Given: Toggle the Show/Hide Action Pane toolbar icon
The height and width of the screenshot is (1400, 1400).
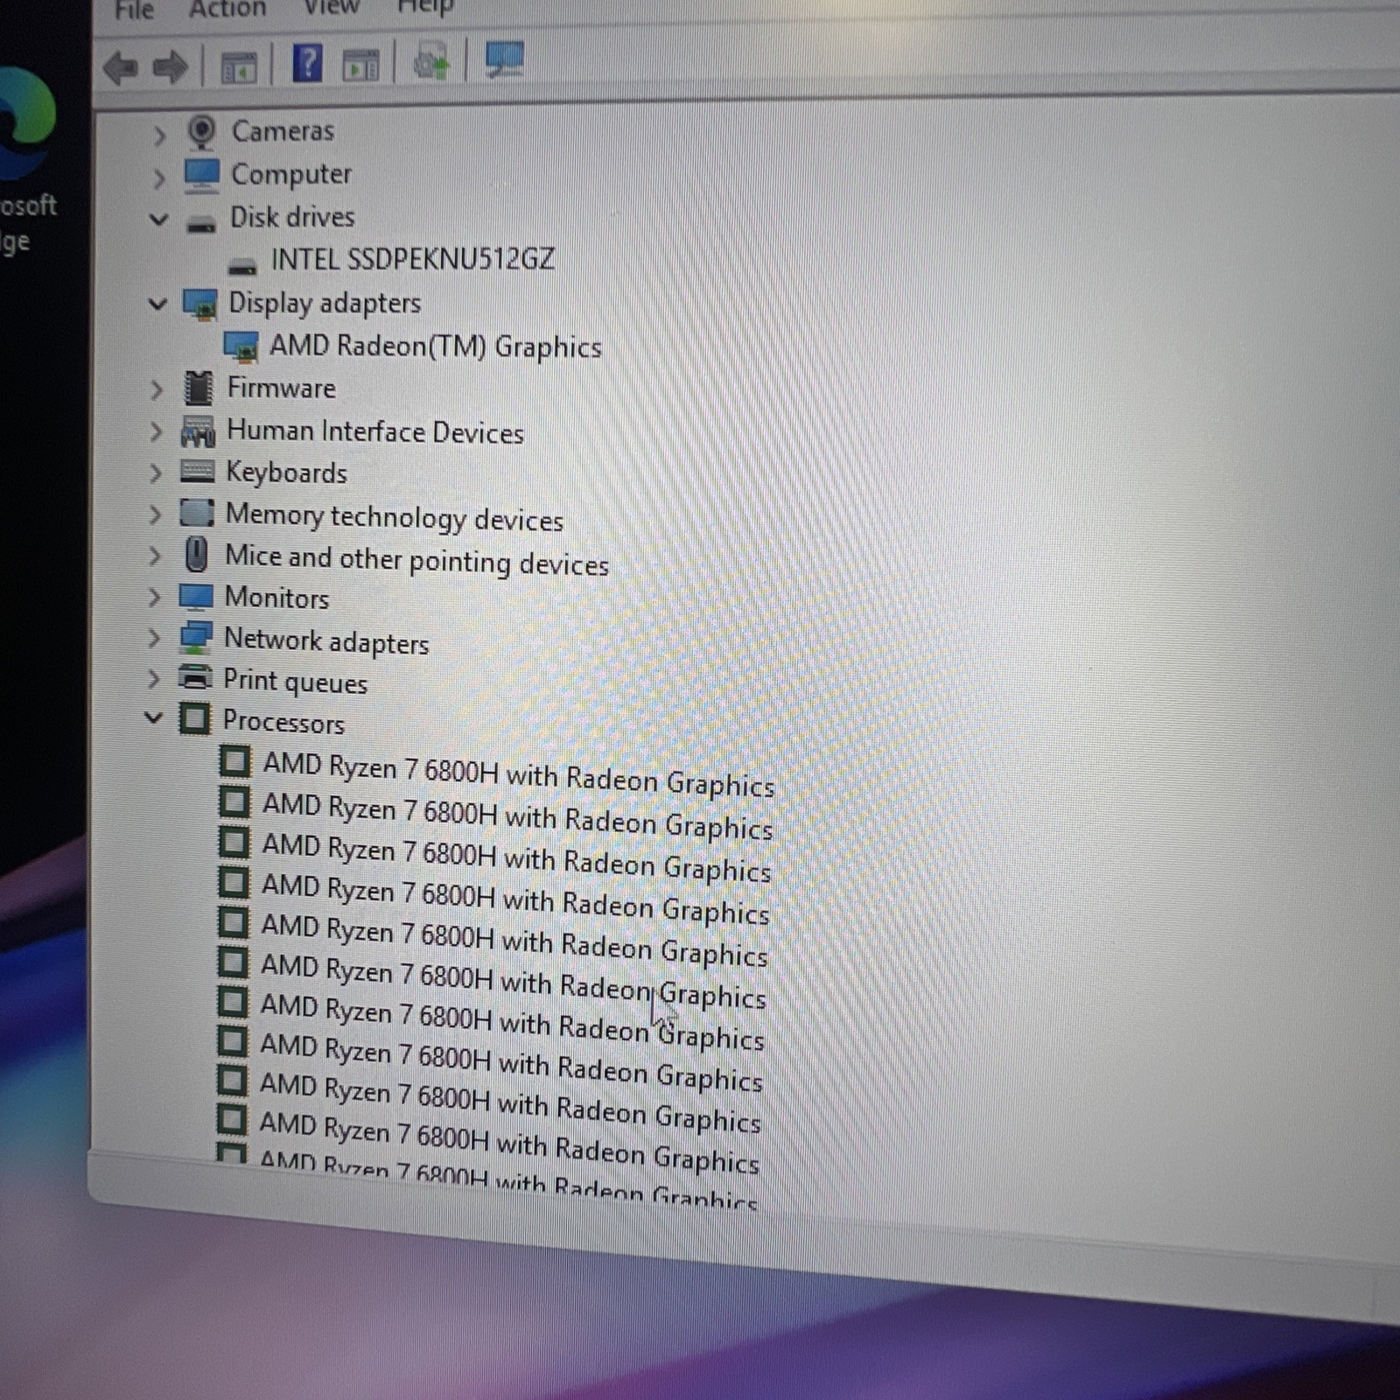Looking at the screenshot, I should pos(360,65).
